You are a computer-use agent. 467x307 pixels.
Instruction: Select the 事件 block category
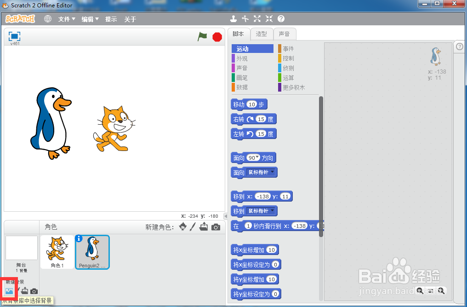click(x=287, y=48)
